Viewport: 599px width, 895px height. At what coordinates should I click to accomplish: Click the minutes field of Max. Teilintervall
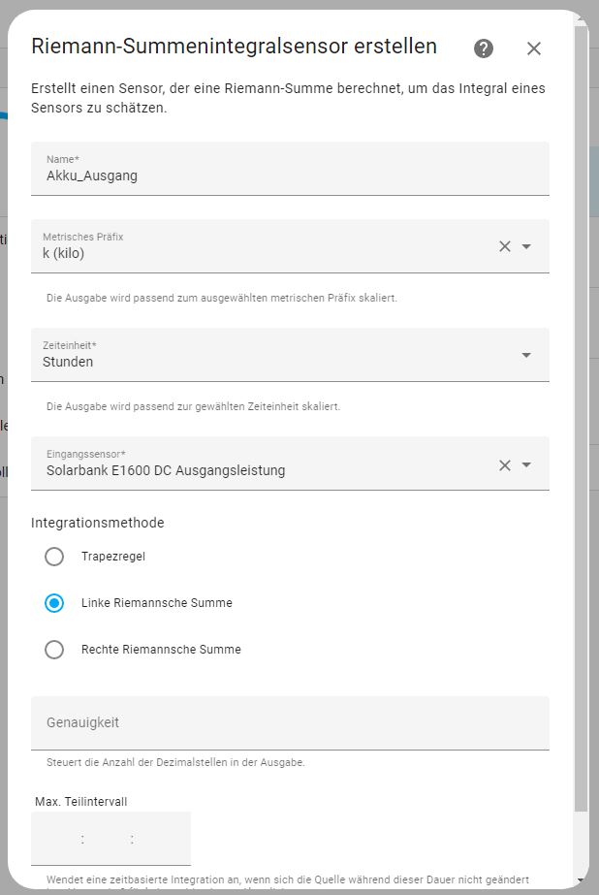(108, 840)
